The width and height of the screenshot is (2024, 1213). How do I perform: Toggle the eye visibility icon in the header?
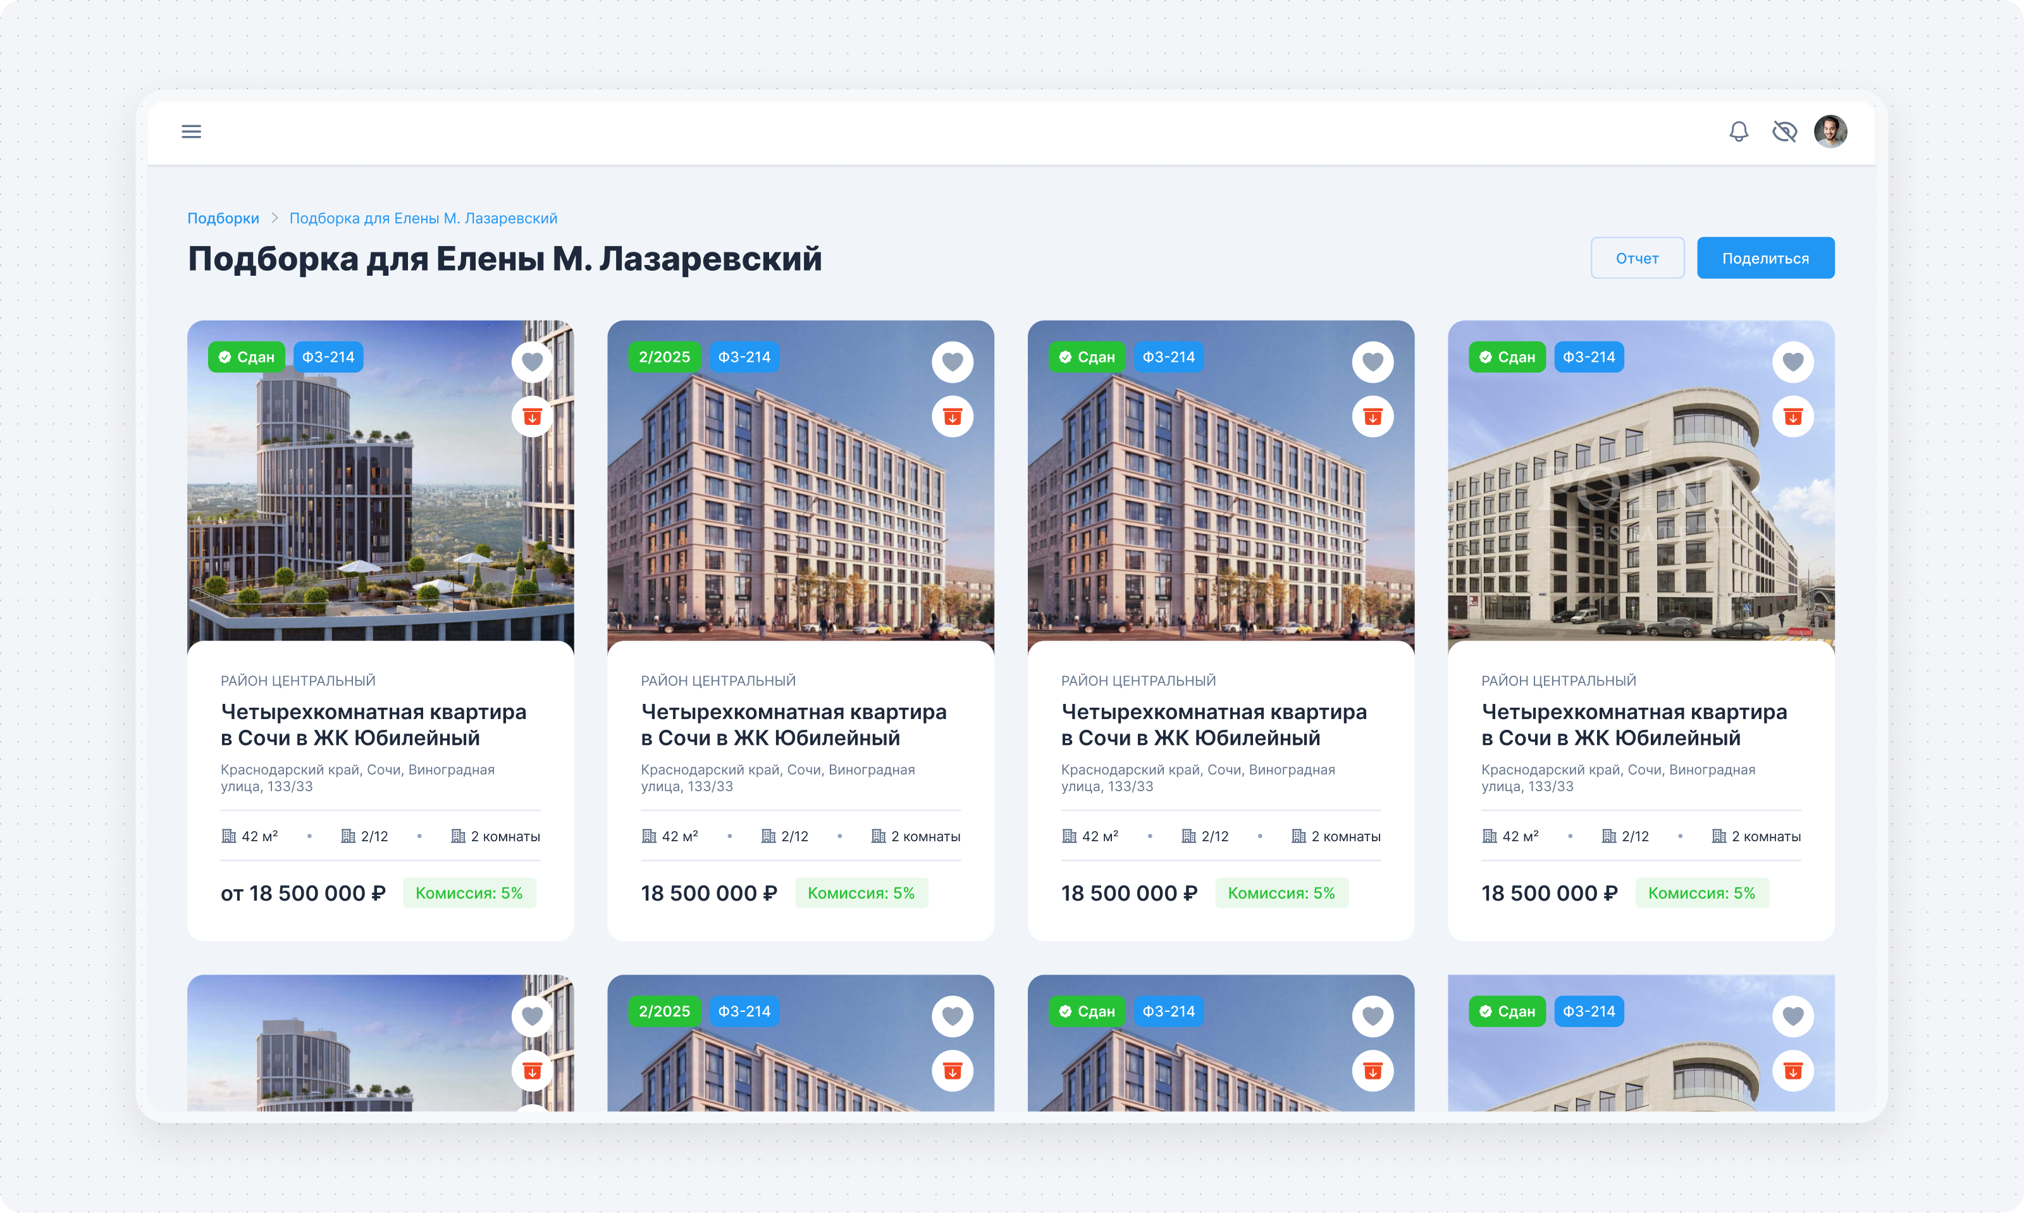1786,131
